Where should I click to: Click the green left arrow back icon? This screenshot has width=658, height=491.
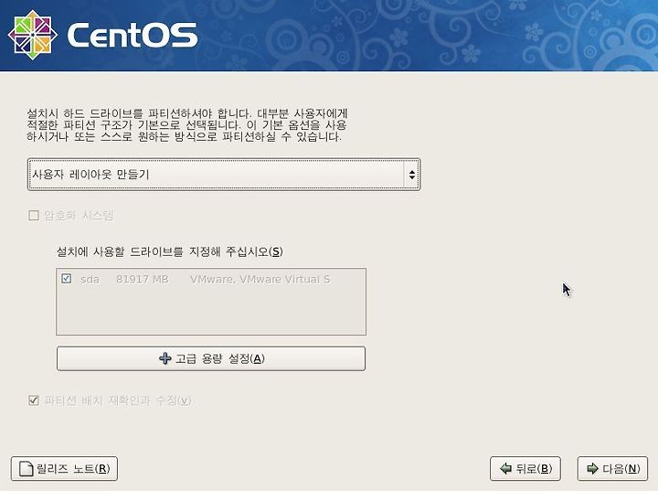pos(506,468)
